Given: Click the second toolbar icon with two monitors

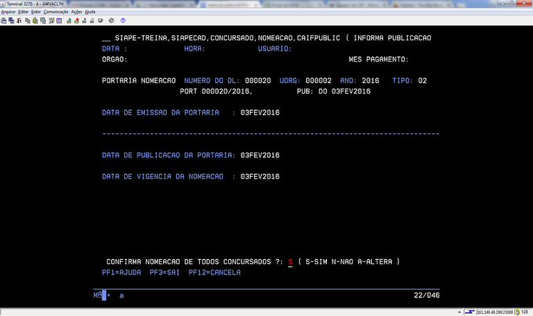Looking at the screenshot, I should coord(11,21).
